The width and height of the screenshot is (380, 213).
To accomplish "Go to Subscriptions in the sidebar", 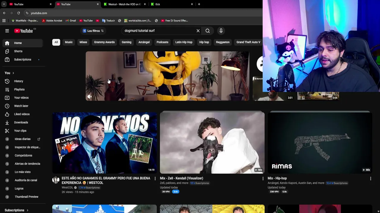I will (23, 59).
